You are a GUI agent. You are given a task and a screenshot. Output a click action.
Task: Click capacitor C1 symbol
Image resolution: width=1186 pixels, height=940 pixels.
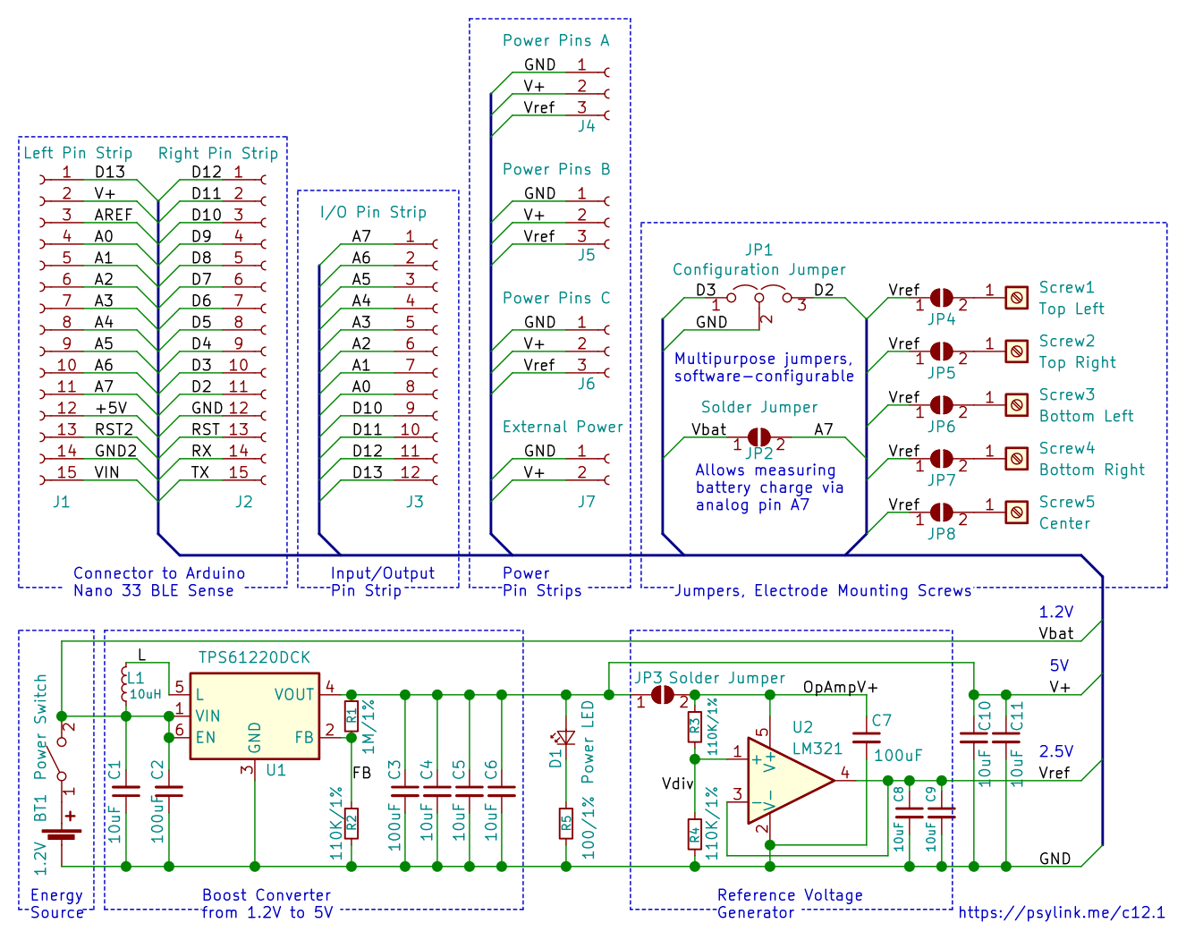click(125, 792)
